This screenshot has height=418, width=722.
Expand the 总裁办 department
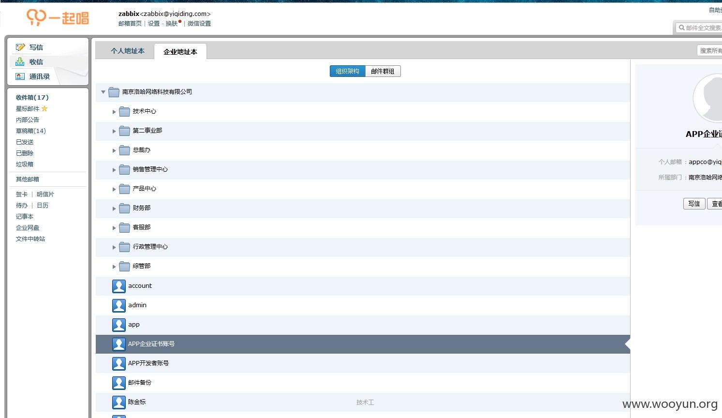tap(114, 150)
